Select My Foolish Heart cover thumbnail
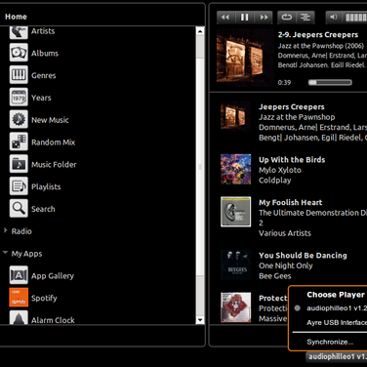Viewport: 367px width, 367px height. point(235,212)
